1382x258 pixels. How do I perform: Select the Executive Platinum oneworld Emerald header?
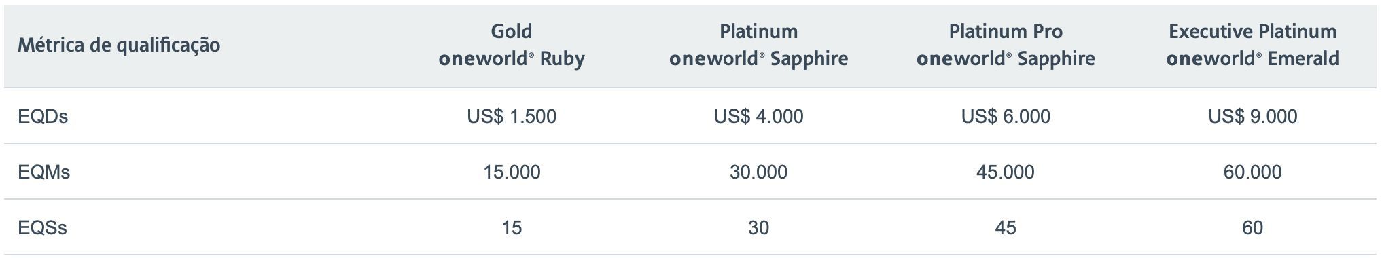tap(1252, 45)
